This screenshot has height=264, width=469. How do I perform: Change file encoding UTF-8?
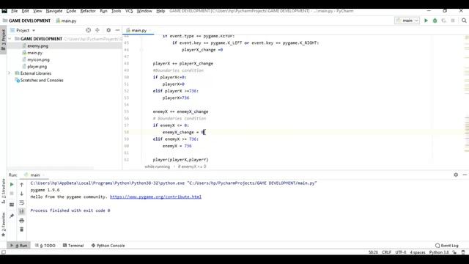point(401,252)
